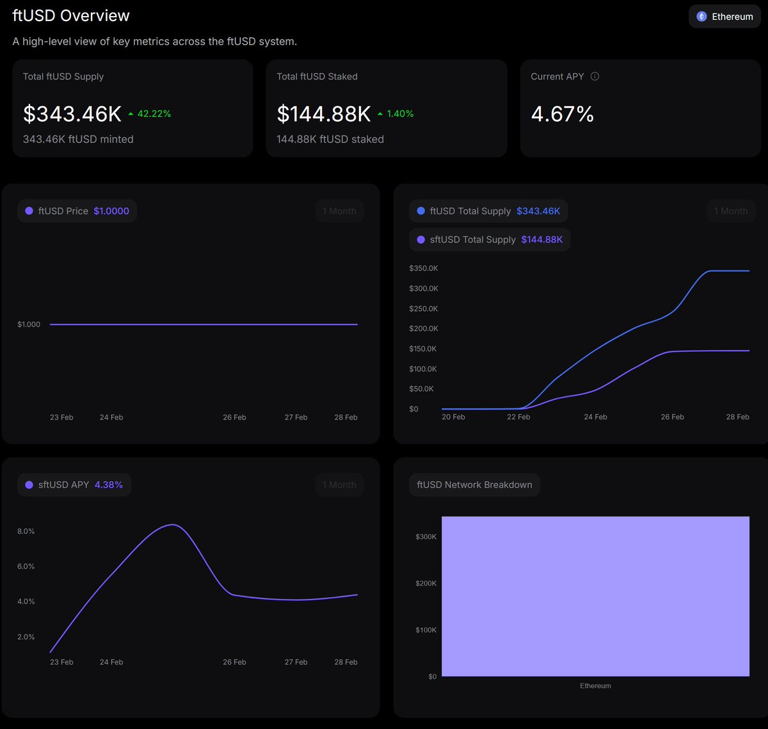Image resolution: width=768 pixels, height=729 pixels.
Task: Open the ftUSD Price 1 Month range selector
Action: [x=339, y=211]
